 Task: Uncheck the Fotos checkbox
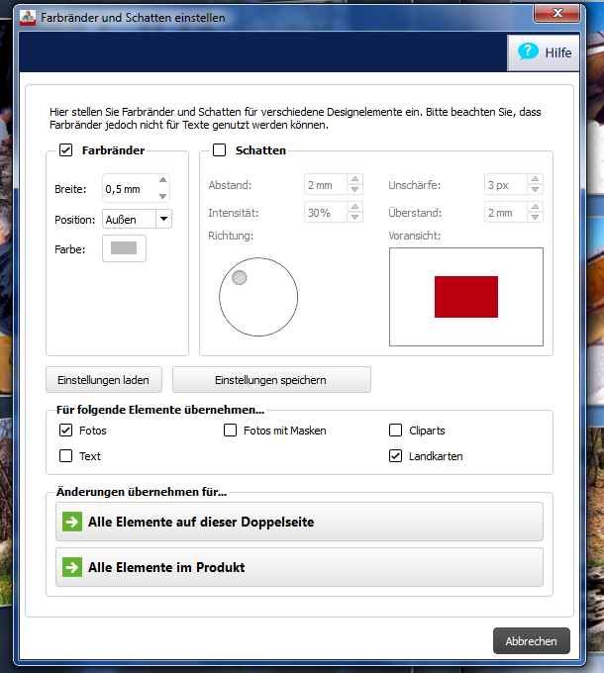coord(66,431)
